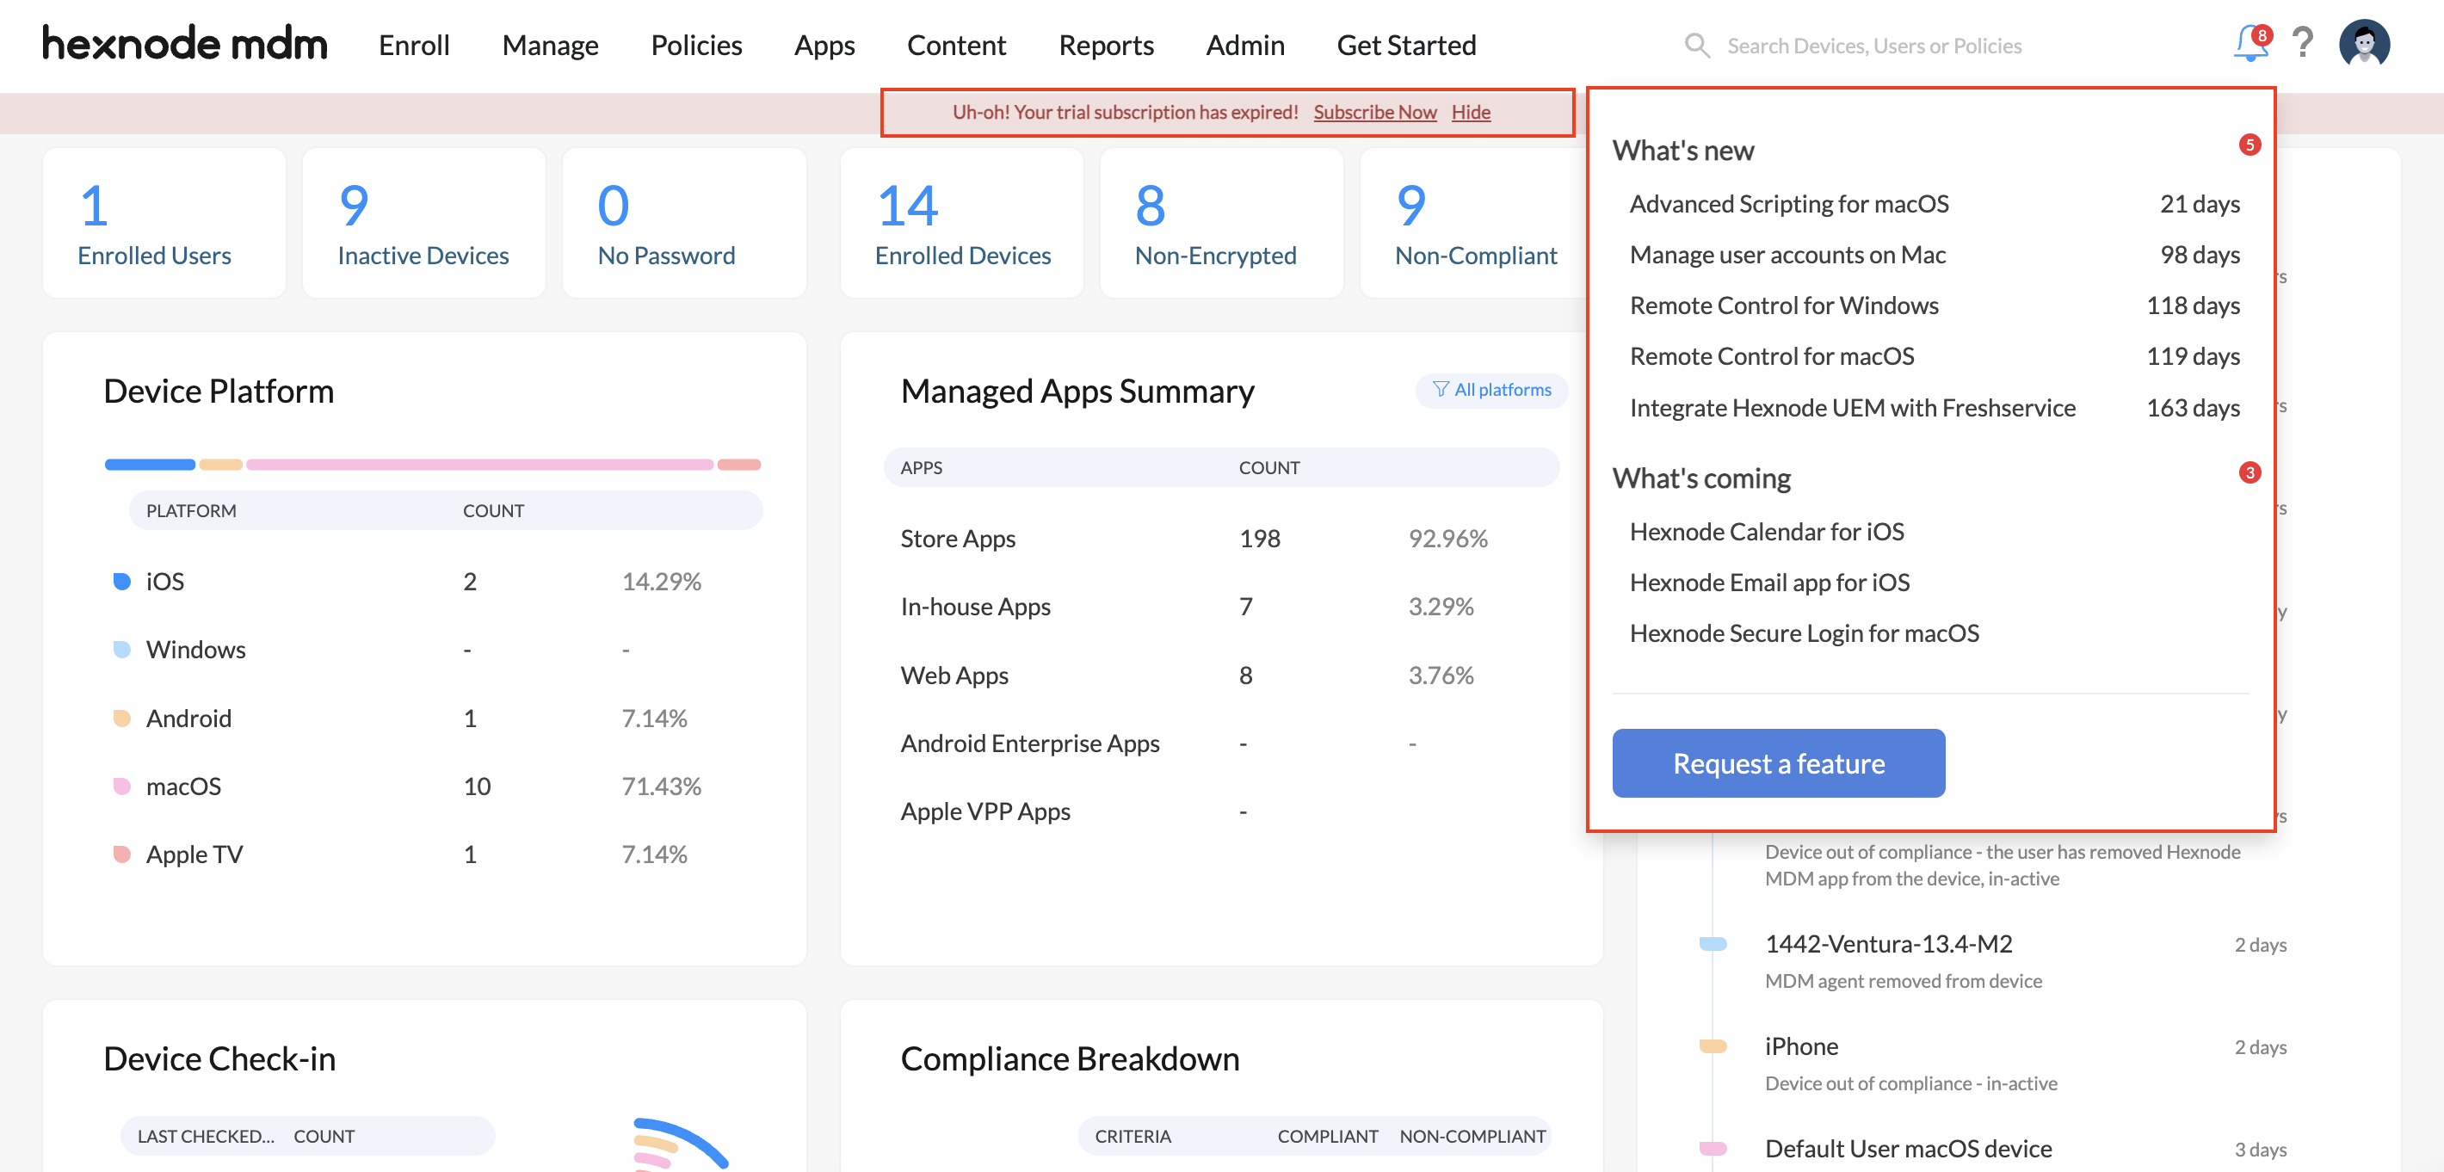Click the Store Apps row
2444x1172 pixels.
pyautogui.click(x=1222, y=538)
